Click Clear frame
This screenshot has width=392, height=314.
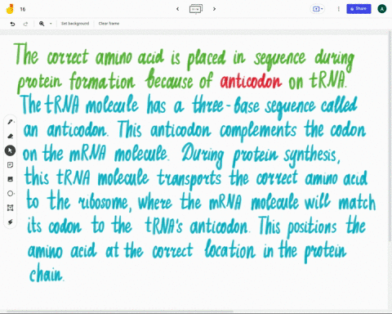coord(109,24)
